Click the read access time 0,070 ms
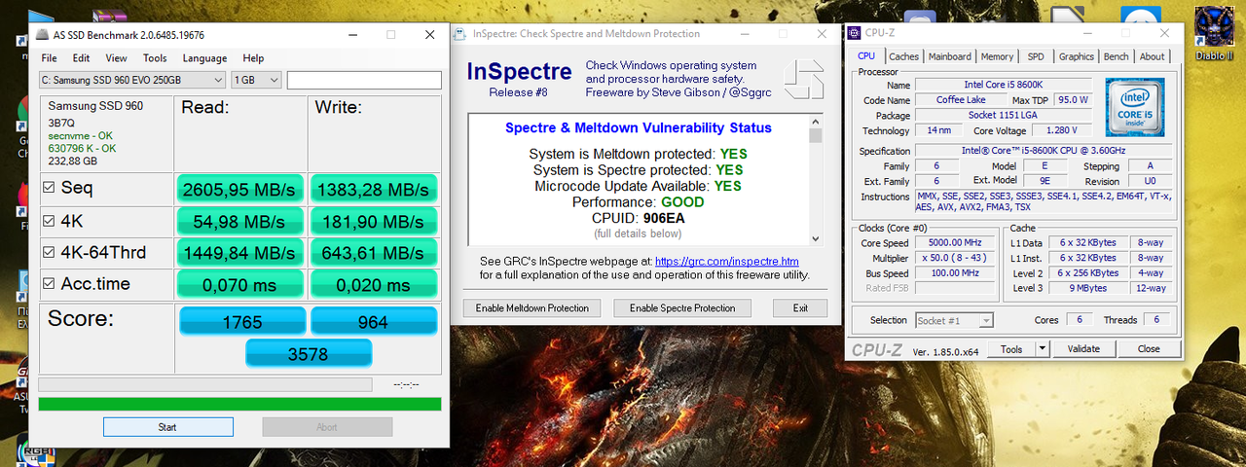This screenshot has height=467, width=1246. 240,285
